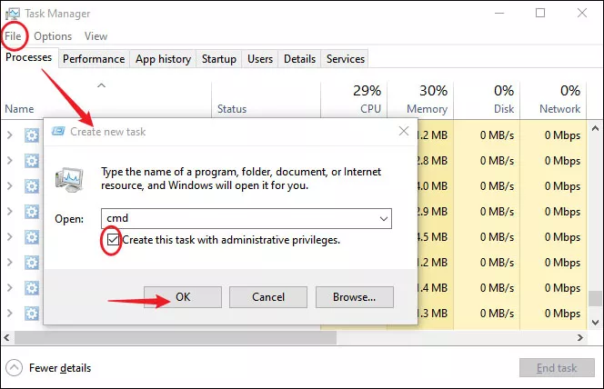Click 0 Mbps in the 1.4 MB row
The height and width of the screenshot is (389, 604).
[x=562, y=288]
